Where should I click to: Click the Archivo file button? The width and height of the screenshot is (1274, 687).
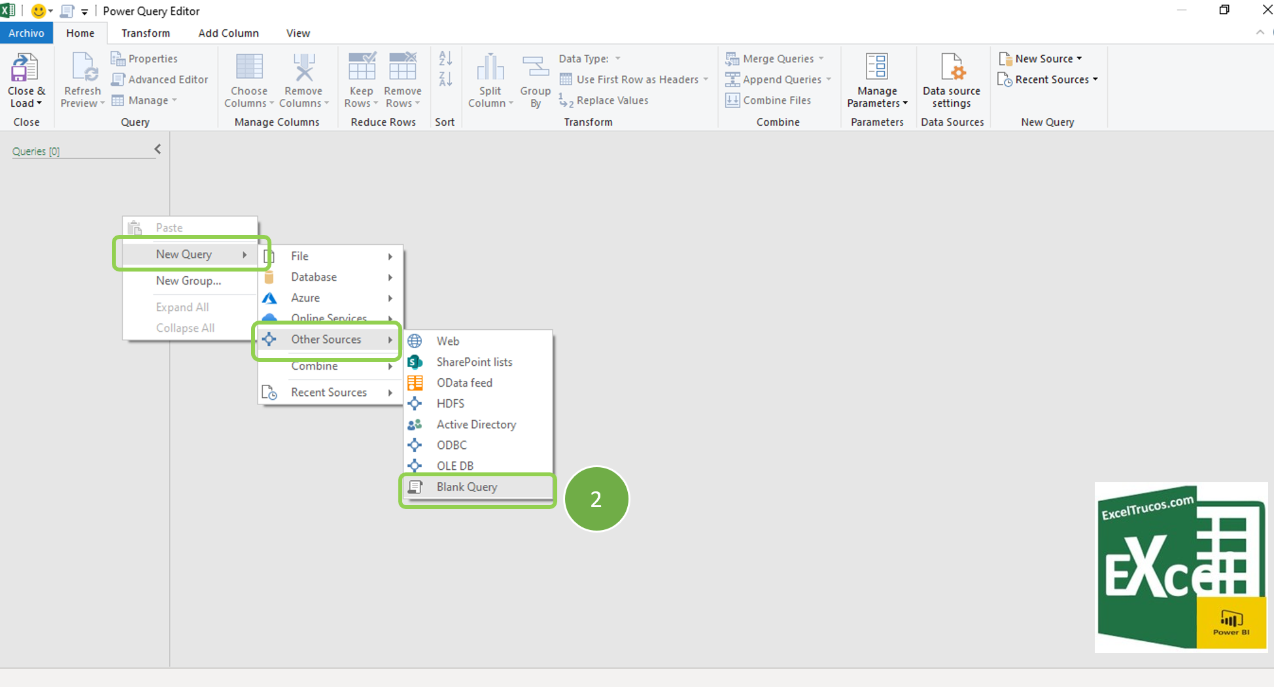[x=26, y=33]
